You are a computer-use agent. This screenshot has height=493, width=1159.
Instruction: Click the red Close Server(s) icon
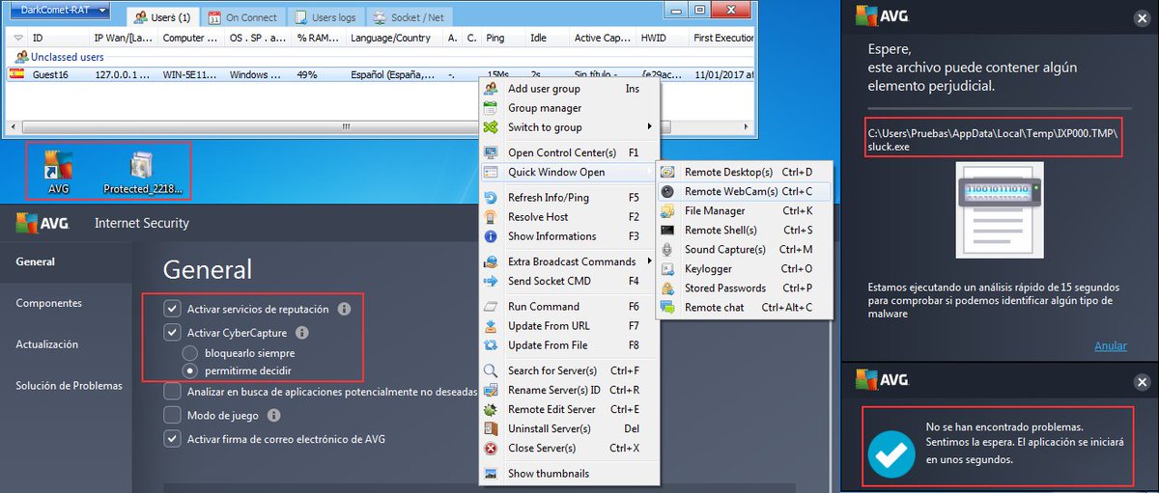(491, 448)
